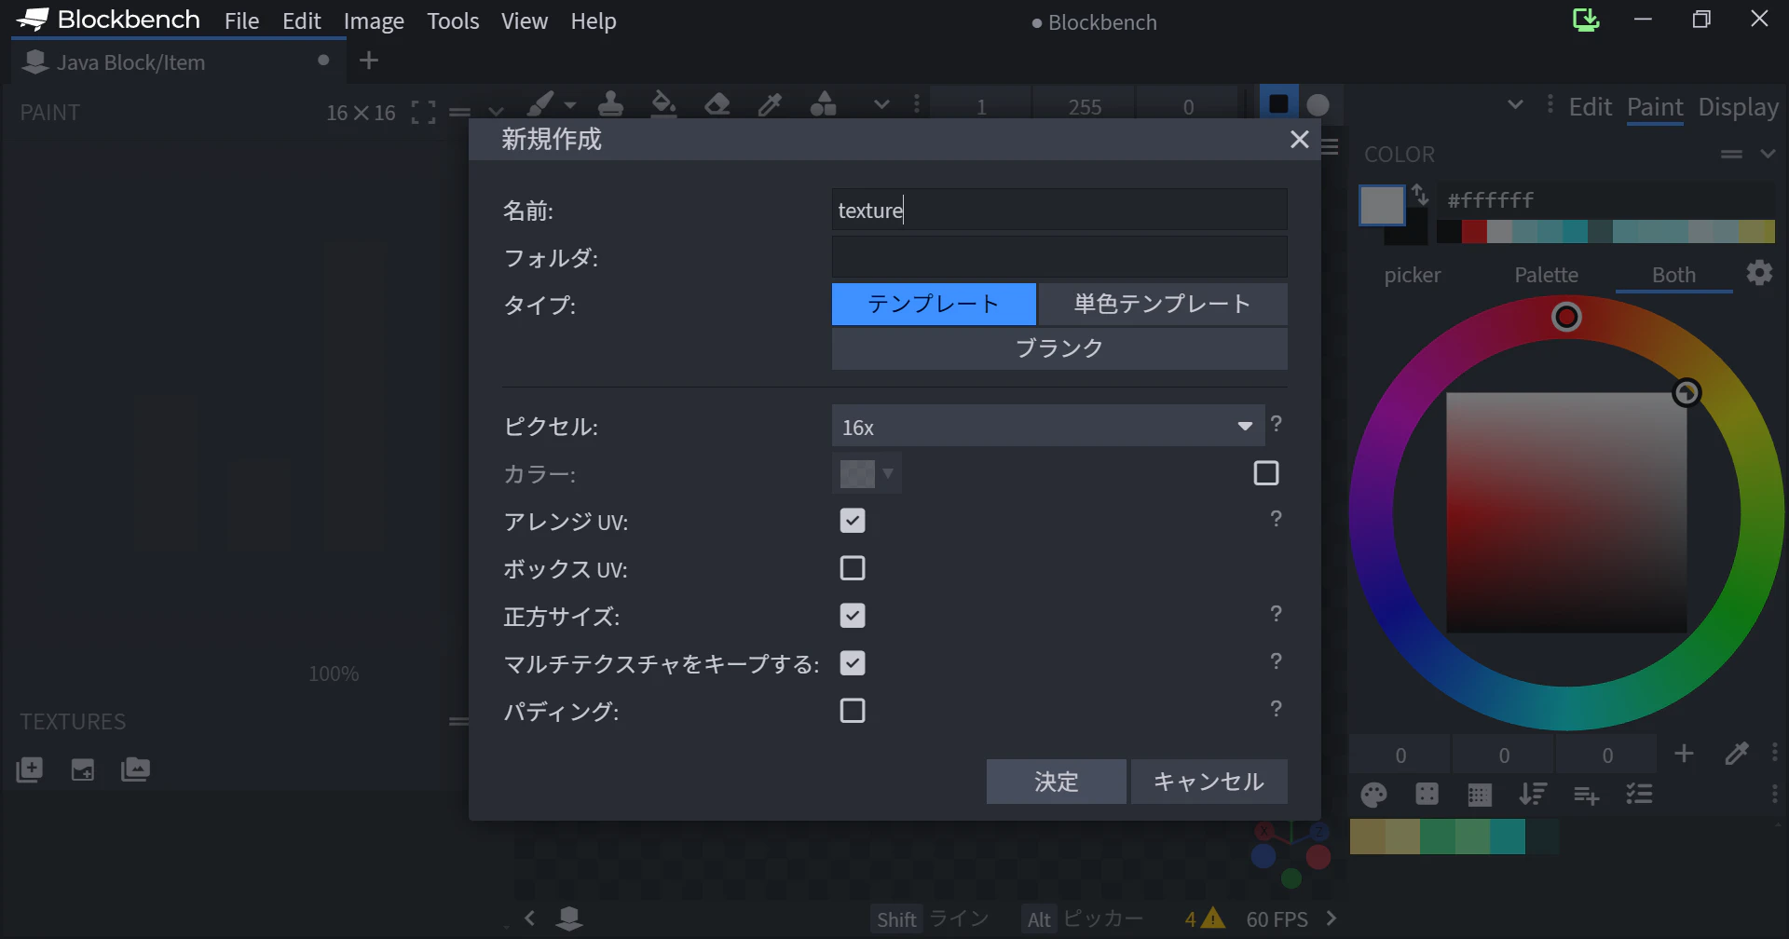Click the hex color code field
Image resolution: width=1789 pixels, height=939 pixels.
1606,199
